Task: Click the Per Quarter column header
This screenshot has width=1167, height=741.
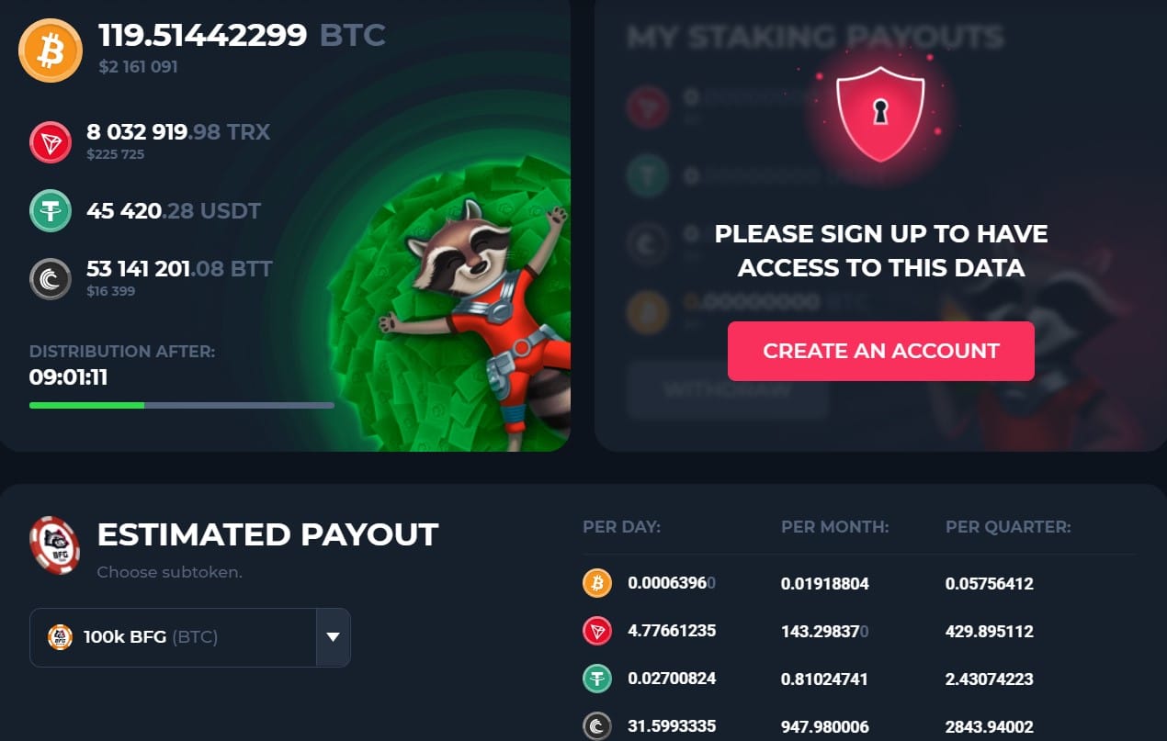Action: [x=1008, y=527]
